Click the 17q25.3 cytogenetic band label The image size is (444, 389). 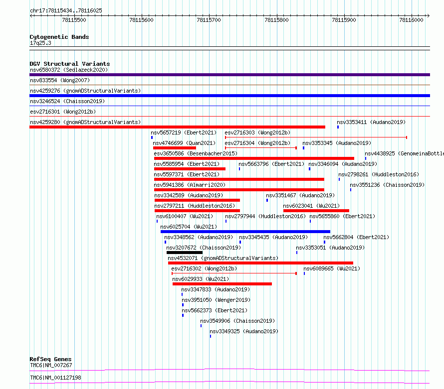[40, 43]
